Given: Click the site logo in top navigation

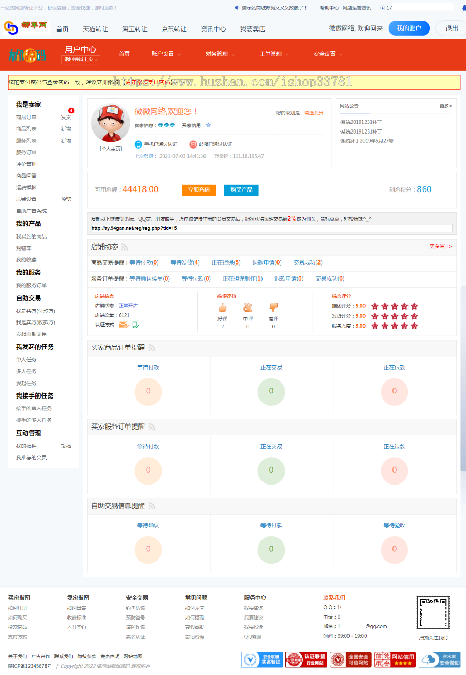Looking at the screenshot, I should tap(25, 28).
